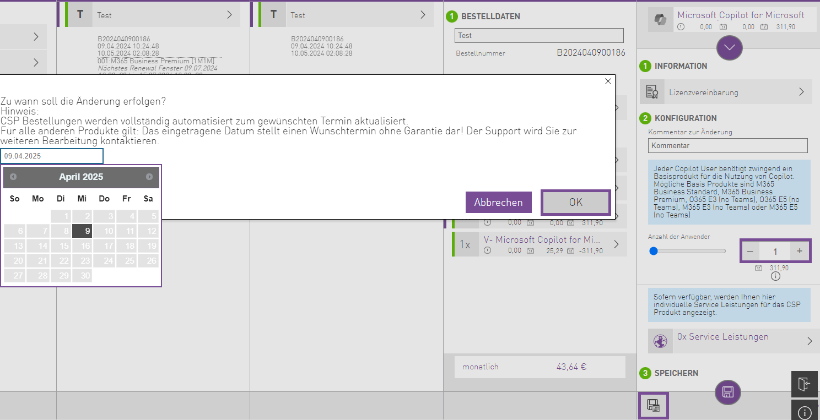
Task: Select day 20 in the calendar
Action: coord(15,261)
